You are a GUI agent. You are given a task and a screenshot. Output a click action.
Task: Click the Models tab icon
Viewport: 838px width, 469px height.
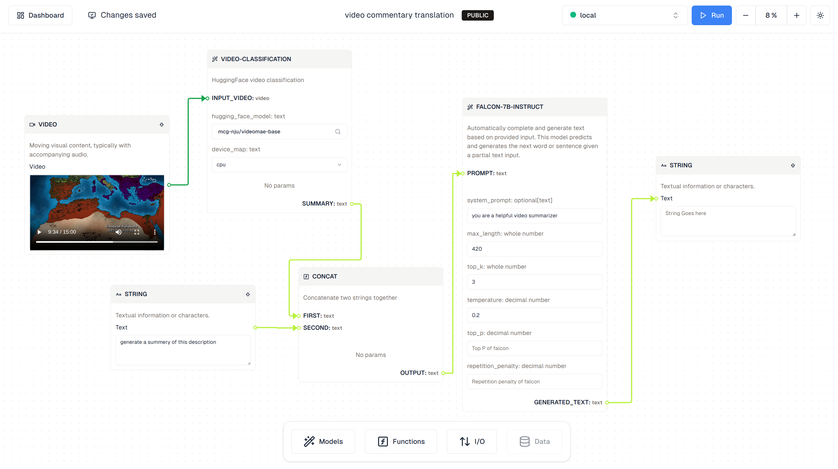point(309,441)
